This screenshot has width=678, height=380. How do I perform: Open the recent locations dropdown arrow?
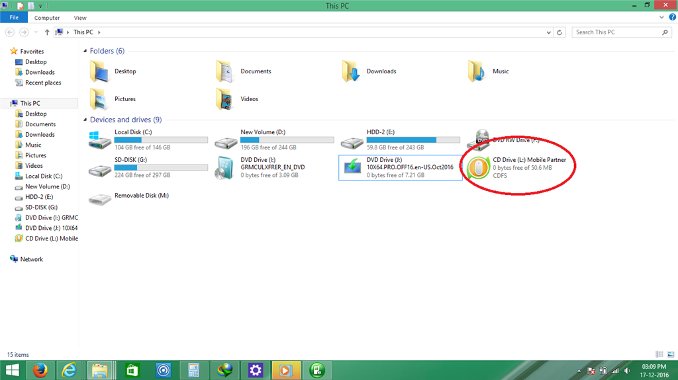(x=36, y=32)
